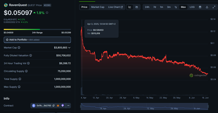Click the info icon next to Market Cap
218x113 pixels.
click(19, 48)
